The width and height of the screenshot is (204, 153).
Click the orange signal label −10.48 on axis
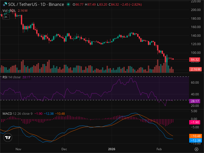click(196, 136)
